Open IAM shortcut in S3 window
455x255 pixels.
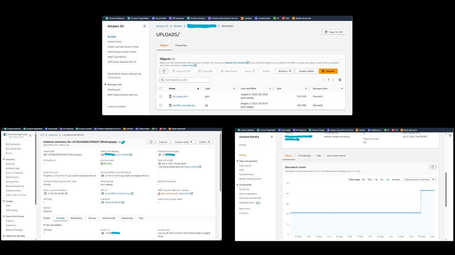[x=286, y=18]
